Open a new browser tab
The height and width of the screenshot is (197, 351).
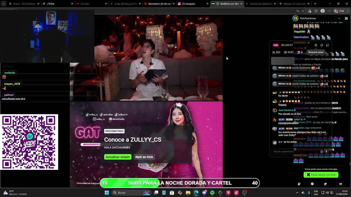(315, 4)
